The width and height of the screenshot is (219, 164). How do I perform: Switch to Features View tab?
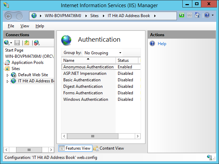click(75, 148)
